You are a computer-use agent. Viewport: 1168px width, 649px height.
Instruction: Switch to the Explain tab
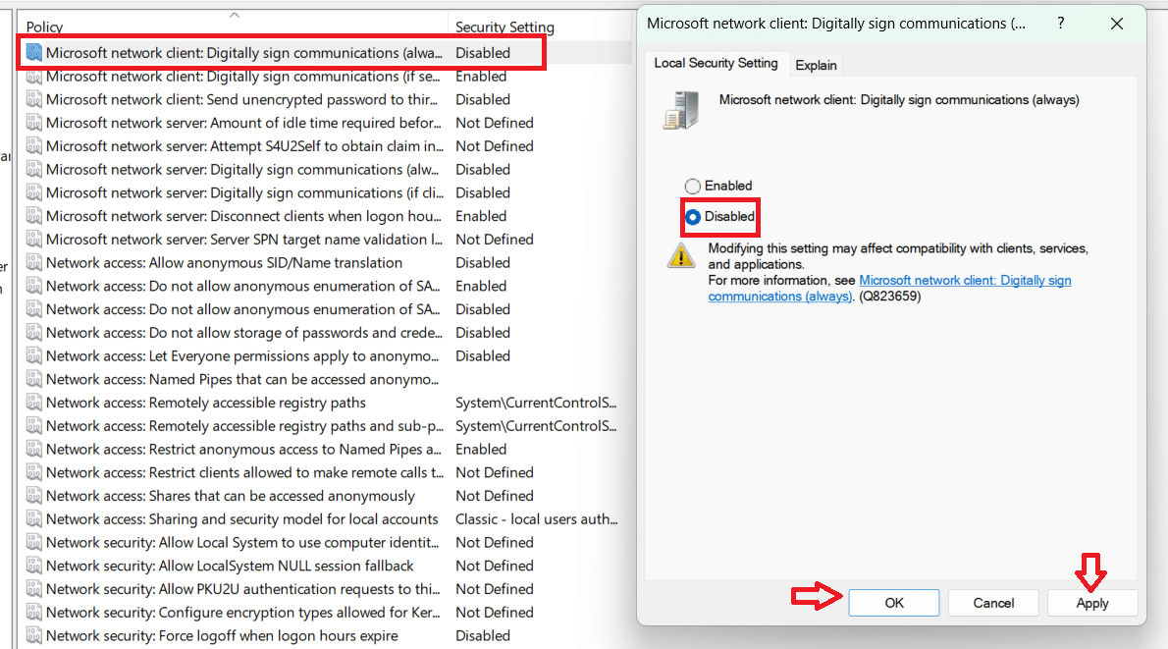816,63
